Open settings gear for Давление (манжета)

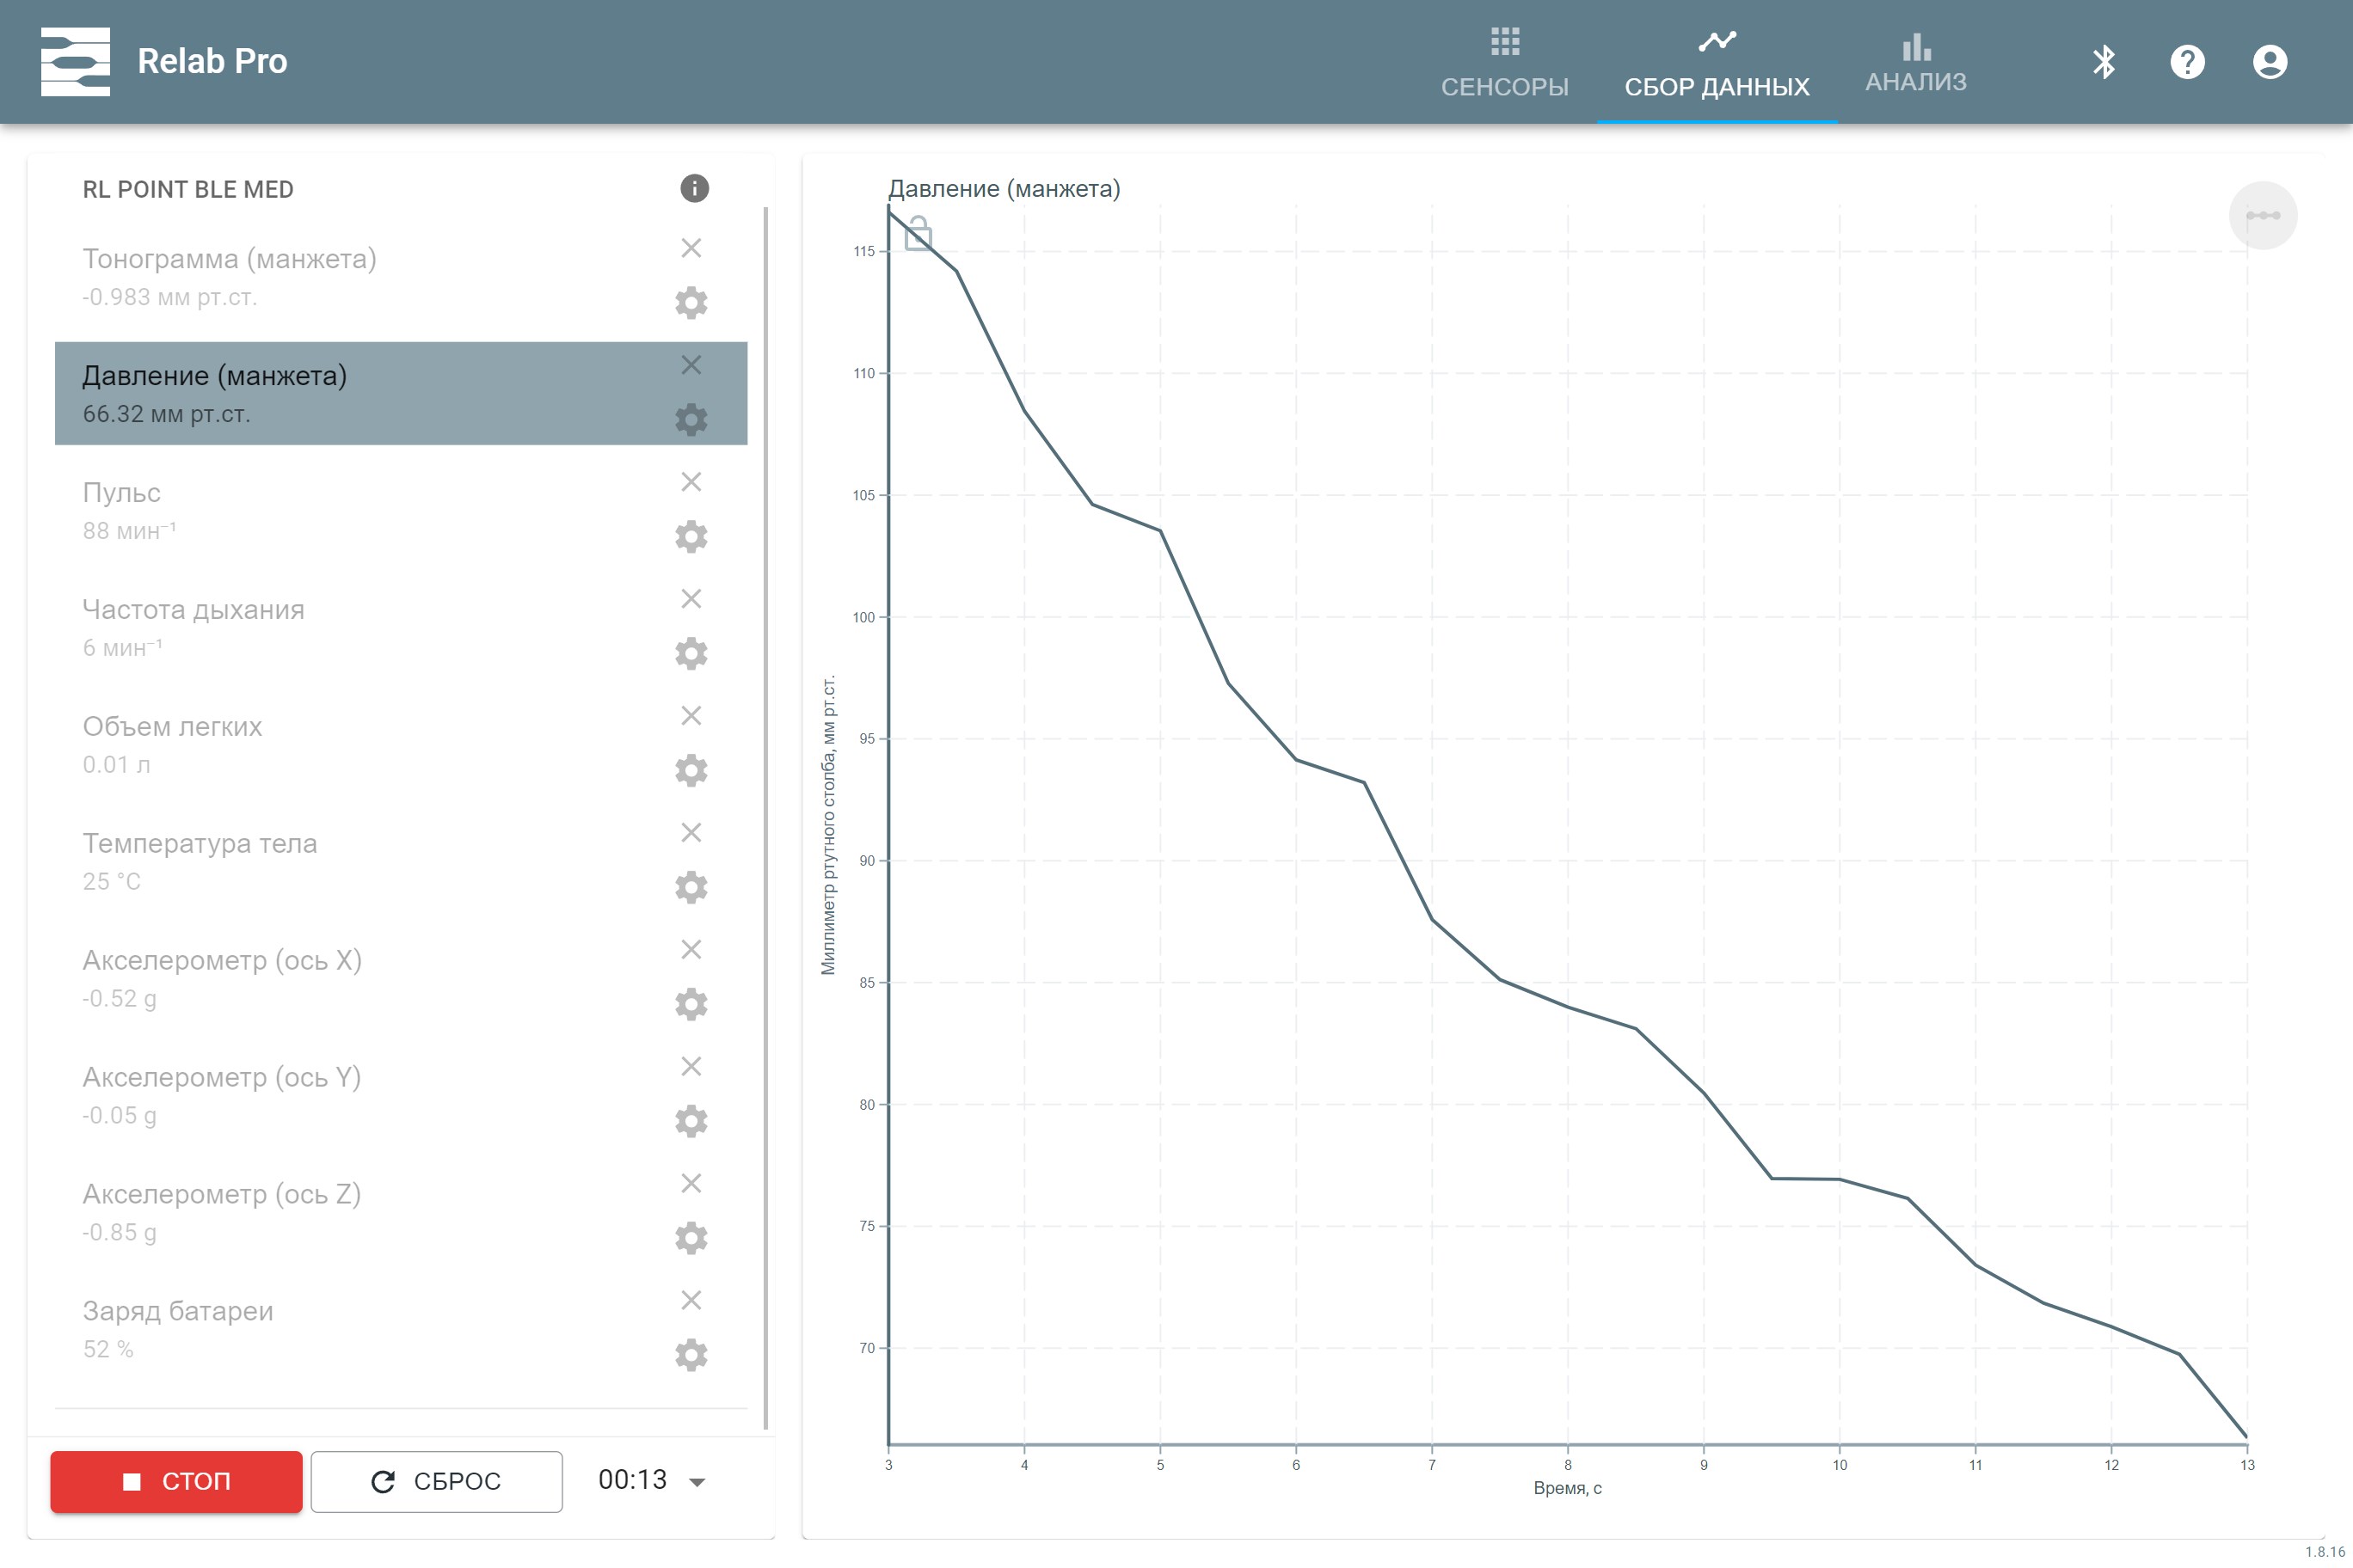pos(691,420)
